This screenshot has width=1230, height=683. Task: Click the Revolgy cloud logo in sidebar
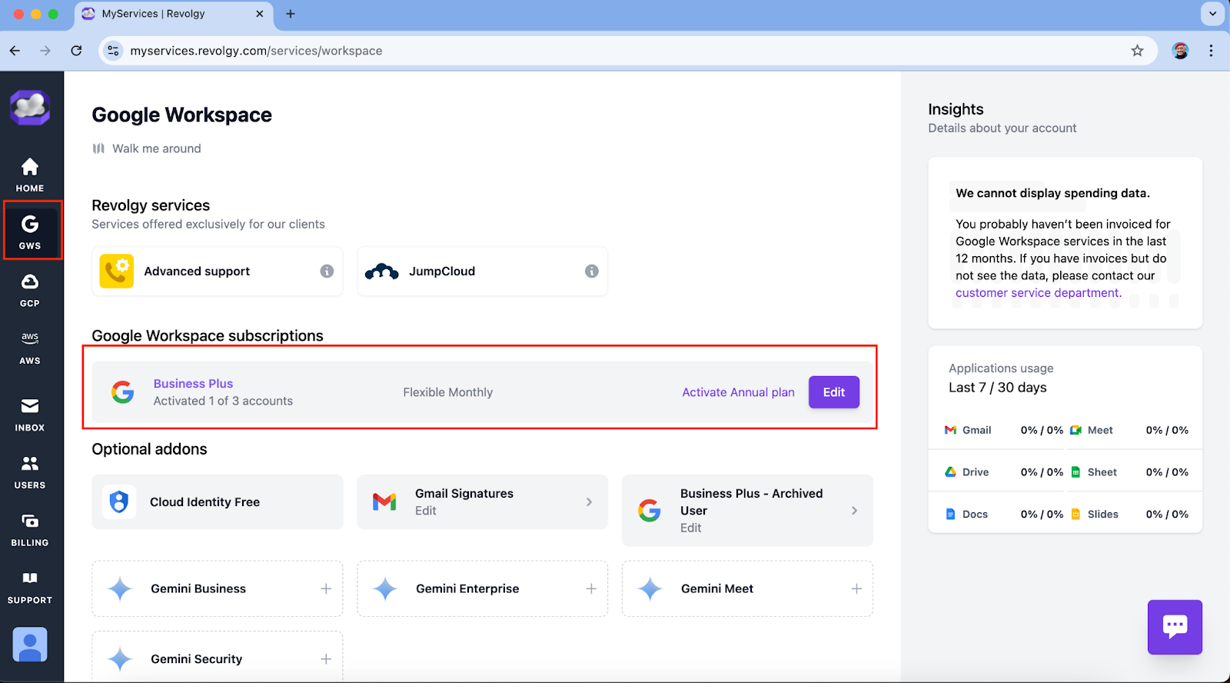click(x=30, y=108)
